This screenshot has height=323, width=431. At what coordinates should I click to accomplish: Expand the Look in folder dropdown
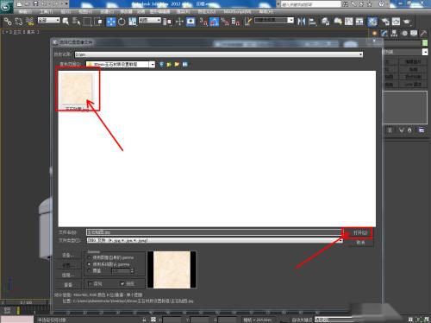click(153, 65)
